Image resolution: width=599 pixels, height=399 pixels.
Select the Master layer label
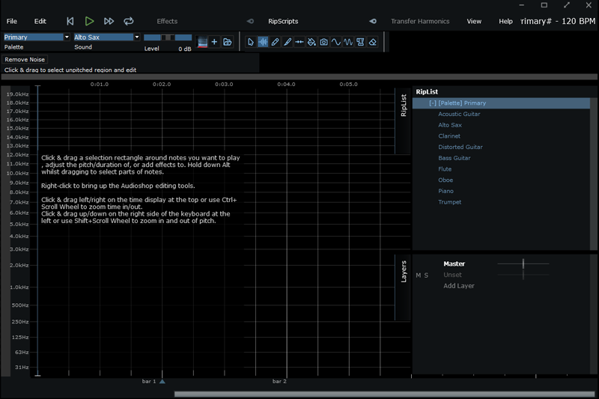(454, 264)
